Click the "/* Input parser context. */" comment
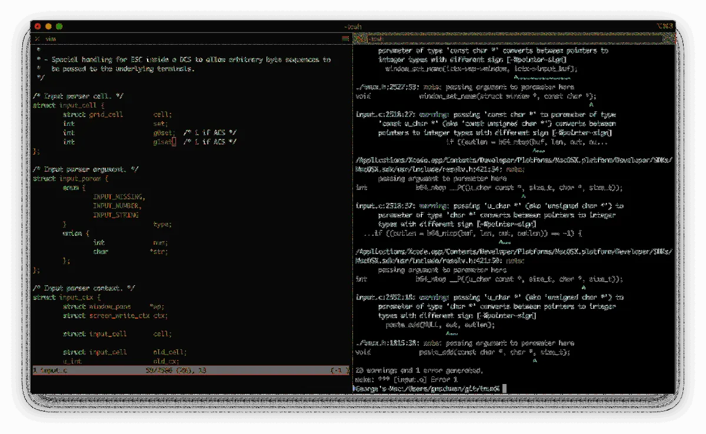This screenshot has height=434, width=706. click(x=84, y=288)
